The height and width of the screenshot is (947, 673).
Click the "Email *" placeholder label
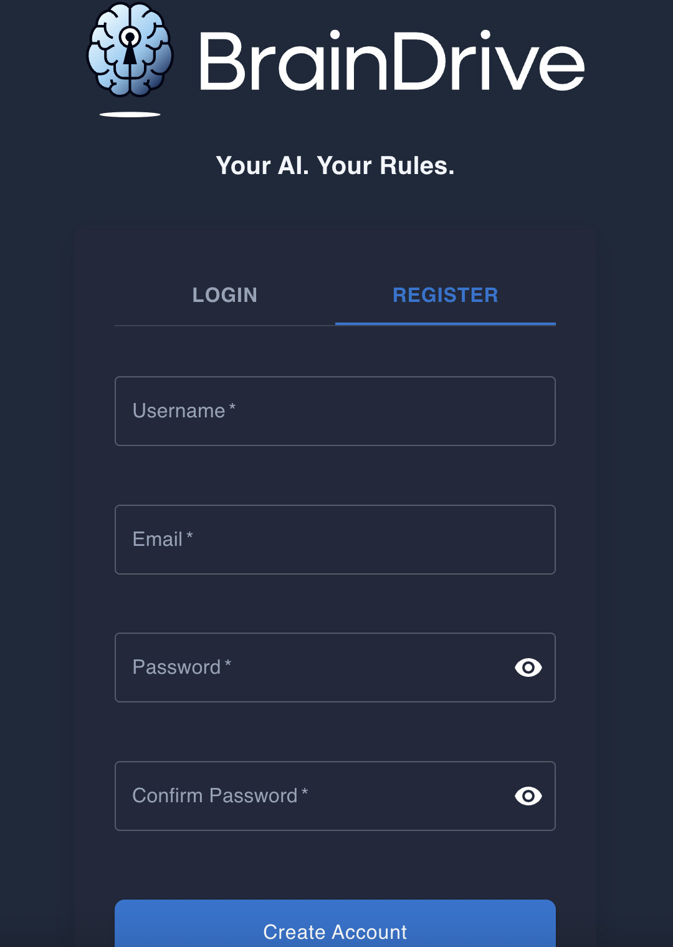tap(163, 540)
